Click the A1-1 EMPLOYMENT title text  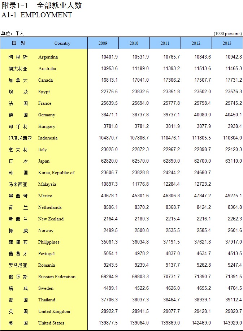37,15
